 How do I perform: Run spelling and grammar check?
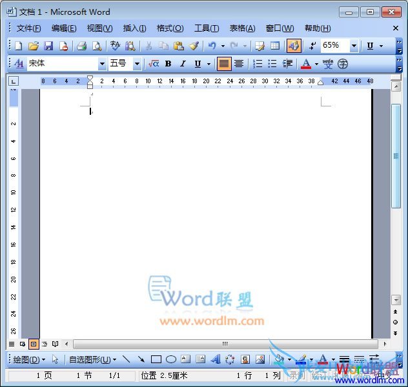pos(115,46)
